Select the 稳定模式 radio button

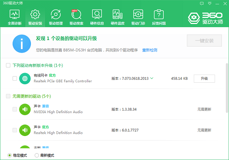coord(10,155)
